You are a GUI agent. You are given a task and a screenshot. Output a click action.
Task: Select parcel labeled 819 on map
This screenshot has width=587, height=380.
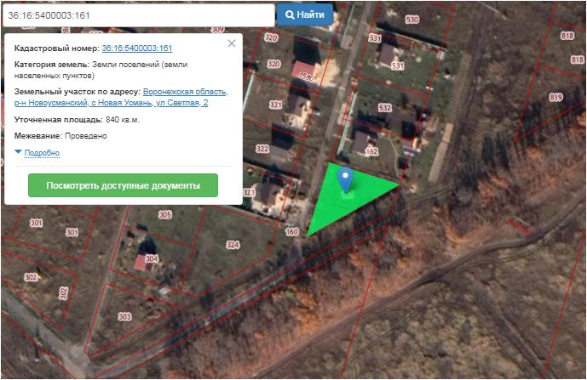click(x=556, y=98)
